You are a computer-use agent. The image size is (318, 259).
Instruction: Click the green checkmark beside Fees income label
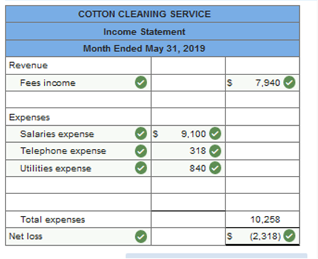(x=141, y=83)
